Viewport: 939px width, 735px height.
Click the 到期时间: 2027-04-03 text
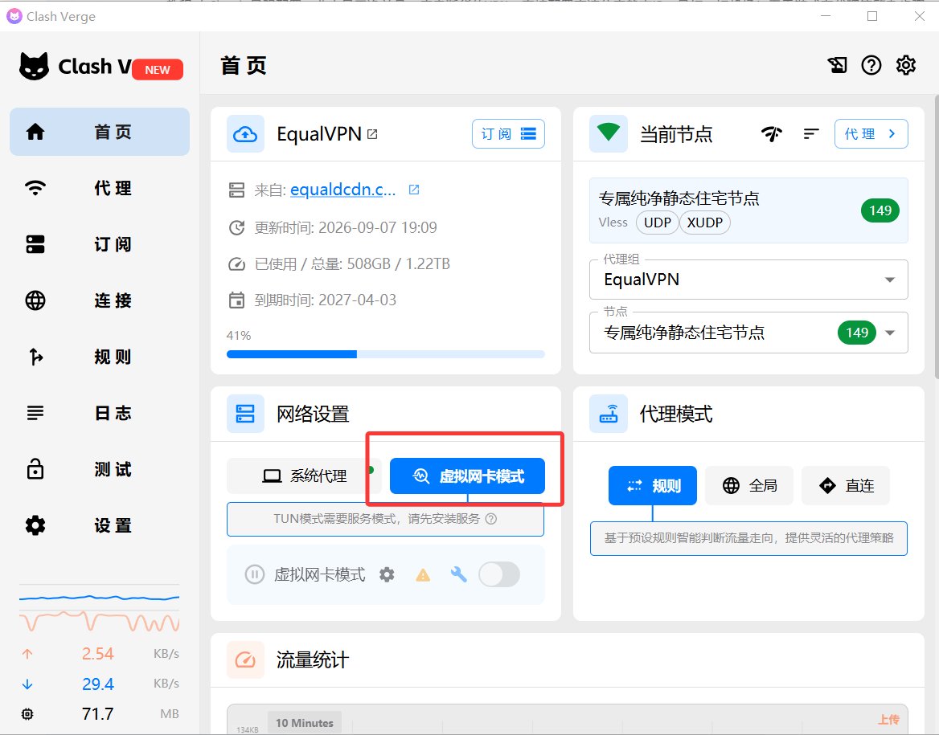(x=325, y=300)
